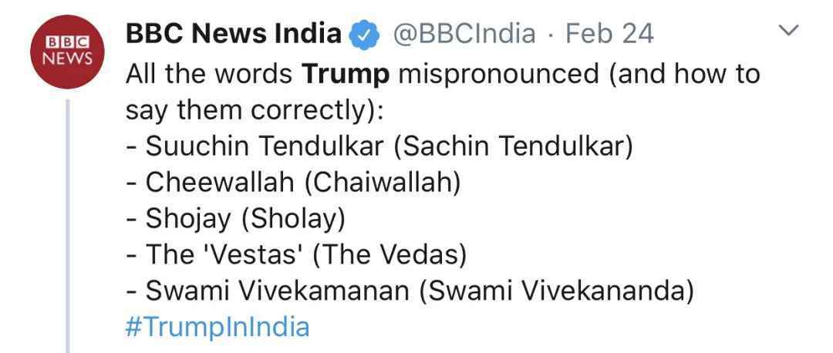Visit the @BBCIndia handle
This screenshot has width=833, height=353.
pos(464,35)
